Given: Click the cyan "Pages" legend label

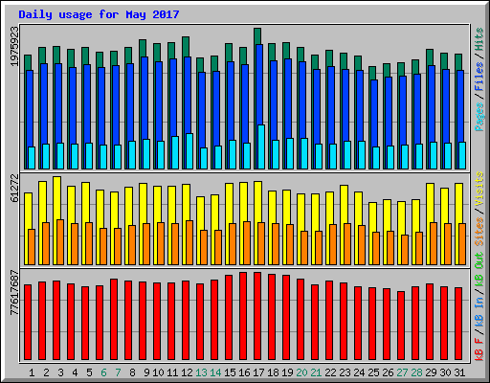Looking at the screenshot, I should click(479, 117).
